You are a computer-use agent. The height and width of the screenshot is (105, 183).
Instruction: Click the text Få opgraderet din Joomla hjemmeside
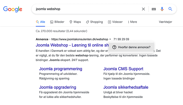point(64,92)
